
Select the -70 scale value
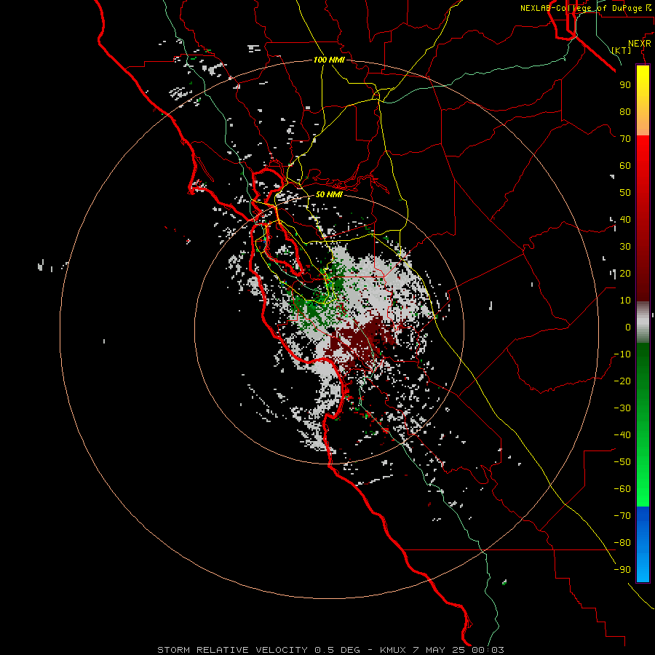622,516
